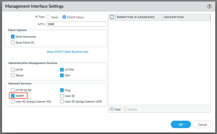This screenshot has width=217, height=134.
Task: Tick the select-all checkbox in table header
Action: coord(112,17)
